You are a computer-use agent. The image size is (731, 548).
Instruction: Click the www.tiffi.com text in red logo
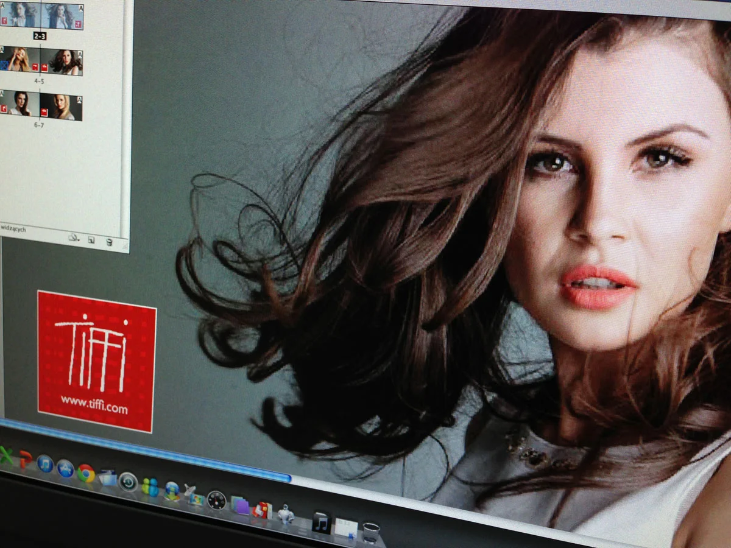click(94, 405)
